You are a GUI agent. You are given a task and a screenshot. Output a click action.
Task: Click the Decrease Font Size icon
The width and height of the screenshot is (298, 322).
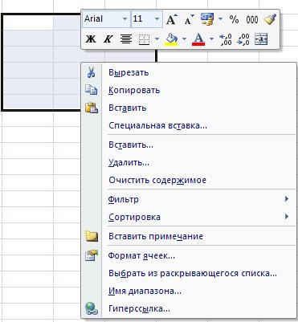click(x=189, y=19)
